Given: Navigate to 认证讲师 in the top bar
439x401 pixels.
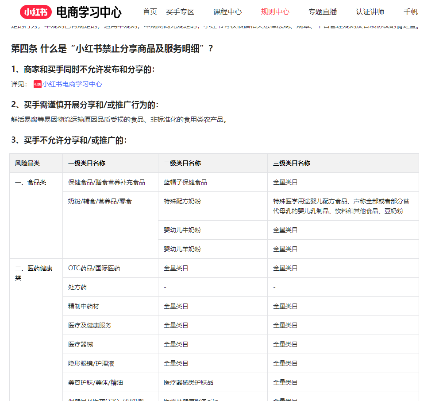Looking at the screenshot, I should pos(370,12).
